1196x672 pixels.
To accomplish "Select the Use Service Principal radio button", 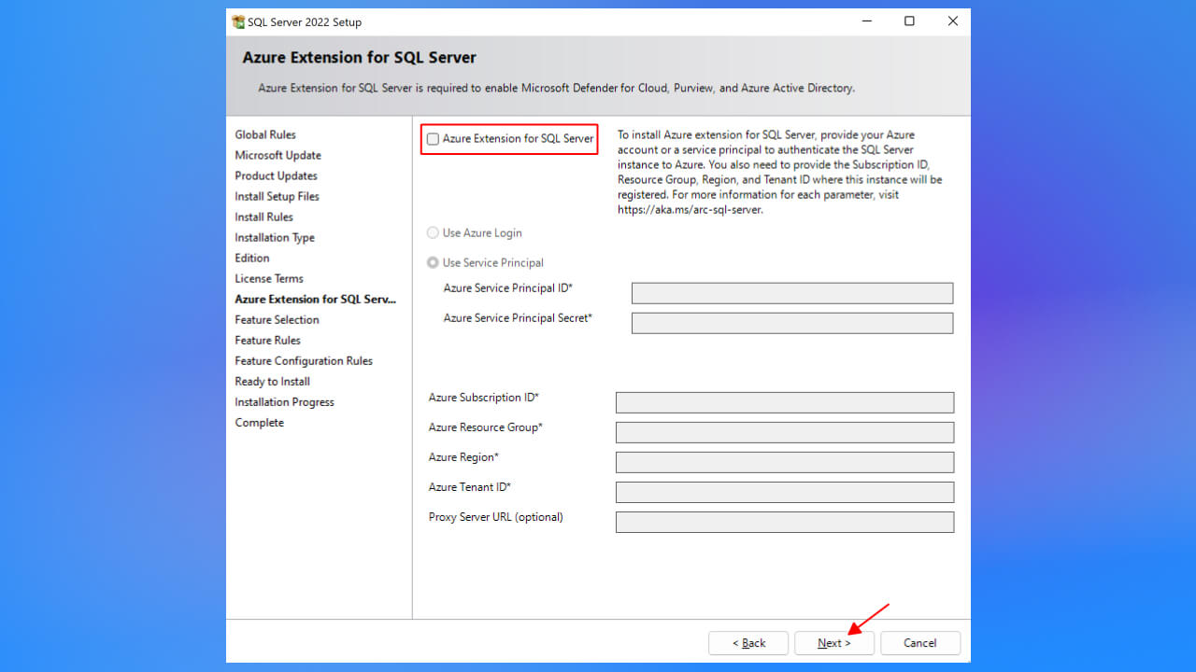I will tap(433, 262).
